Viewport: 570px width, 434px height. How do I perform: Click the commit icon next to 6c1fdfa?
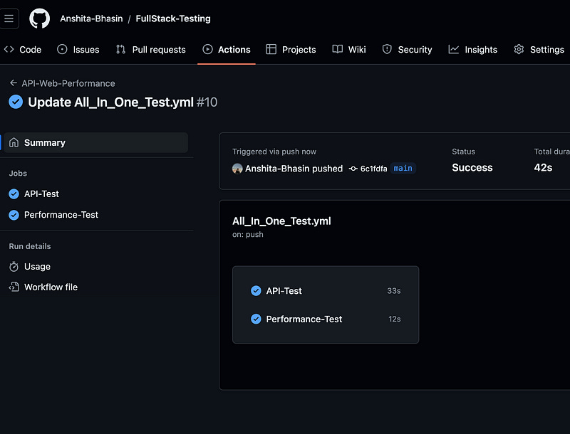(353, 169)
